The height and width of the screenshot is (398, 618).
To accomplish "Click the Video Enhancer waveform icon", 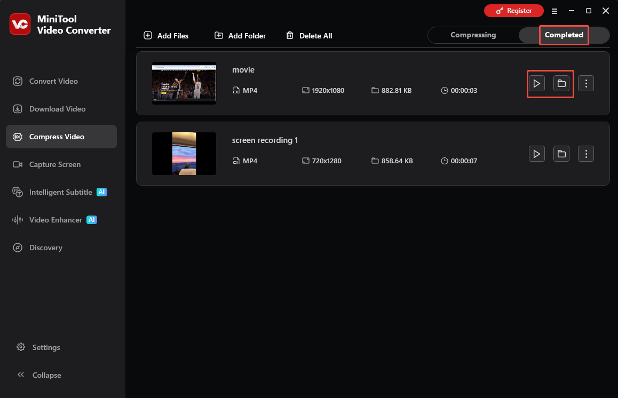I will (x=17, y=220).
